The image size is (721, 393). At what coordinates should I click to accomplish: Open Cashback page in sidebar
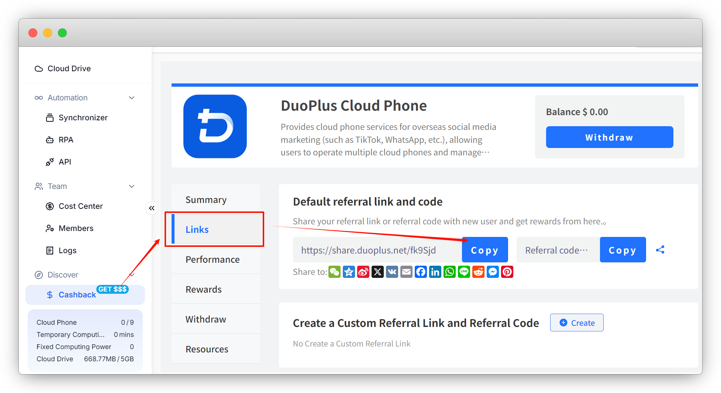point(85,295)
